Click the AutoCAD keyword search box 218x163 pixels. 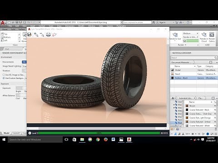click(x=137, y=22)
